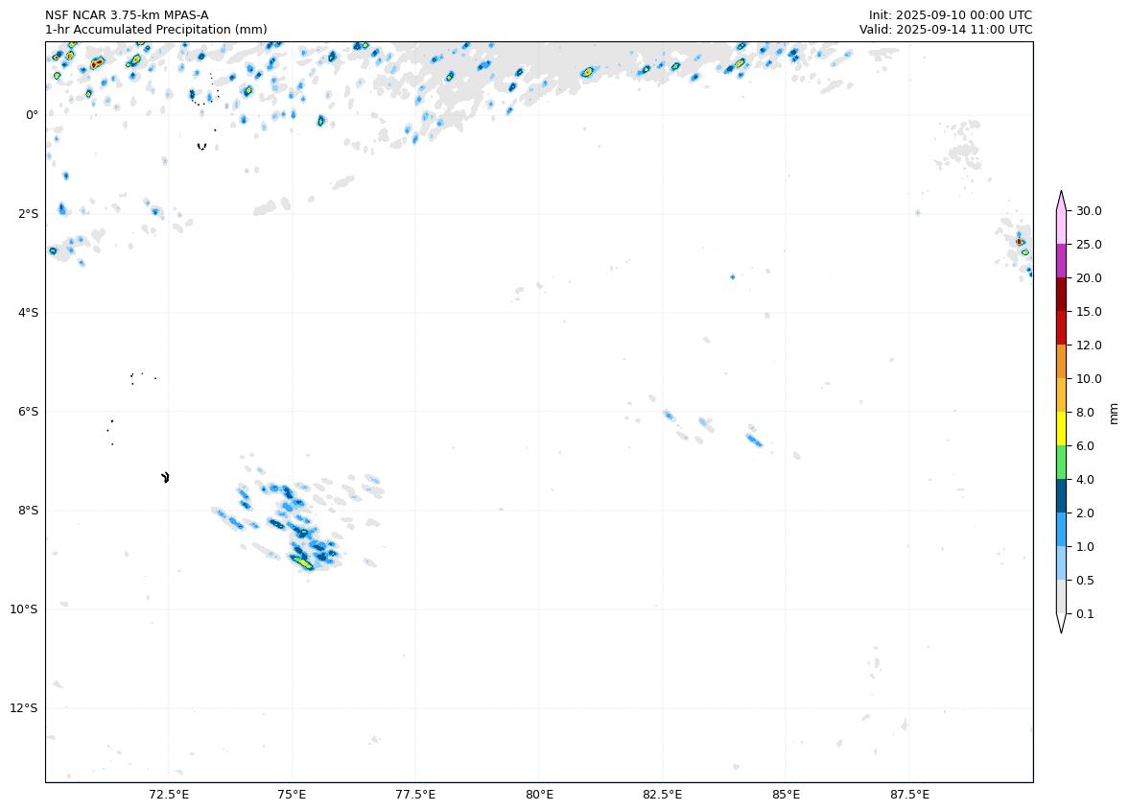Click the green 4.0–6.0 mm colorbar segment
Image resolution: width=1129 pixels, height=811 pixels.
(1061, 462)
